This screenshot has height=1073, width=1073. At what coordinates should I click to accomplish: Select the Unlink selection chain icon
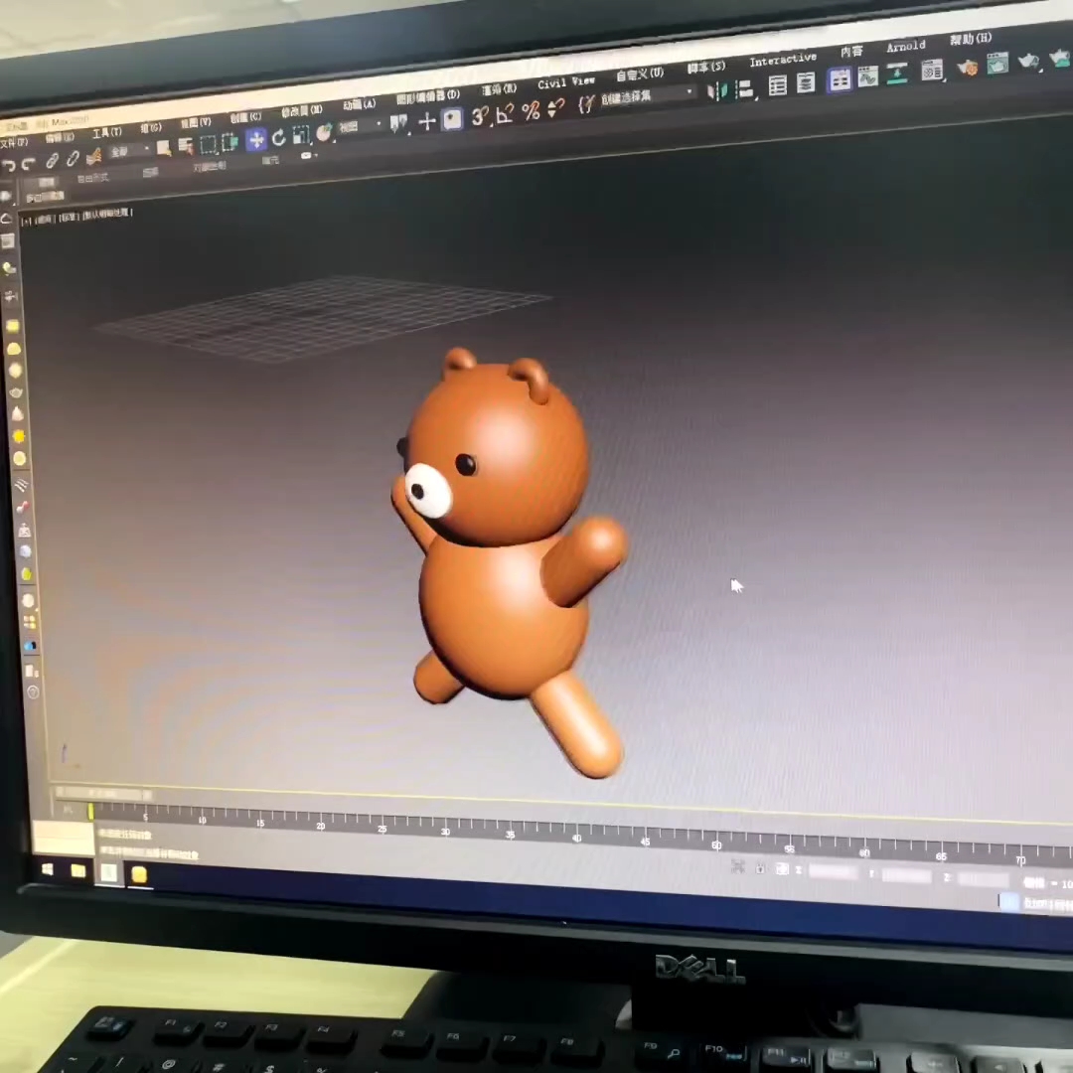[x=73, y=158]
